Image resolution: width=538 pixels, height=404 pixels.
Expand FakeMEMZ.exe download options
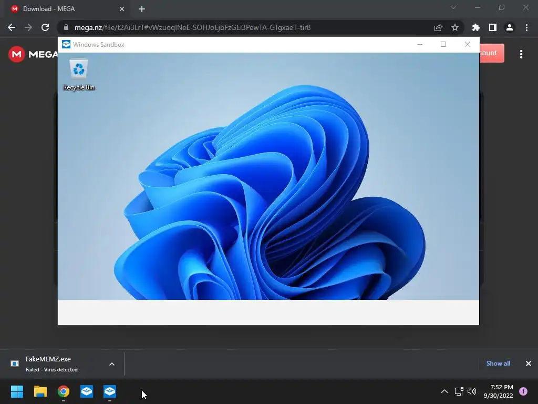coord(112,364)
